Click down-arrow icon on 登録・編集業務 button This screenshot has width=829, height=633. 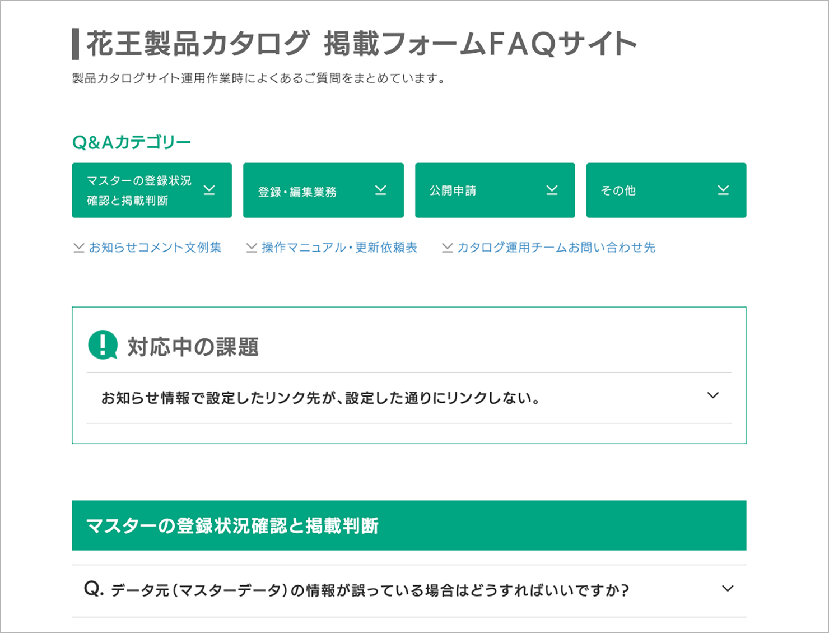pyautogui.click(x=381, y=190)
